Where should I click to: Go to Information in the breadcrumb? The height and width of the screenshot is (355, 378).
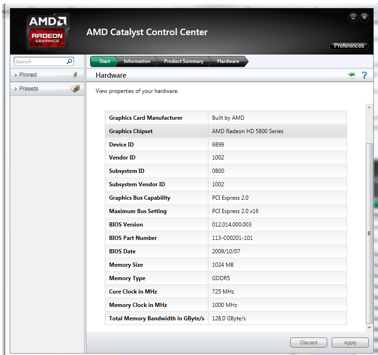pos(137,61)
